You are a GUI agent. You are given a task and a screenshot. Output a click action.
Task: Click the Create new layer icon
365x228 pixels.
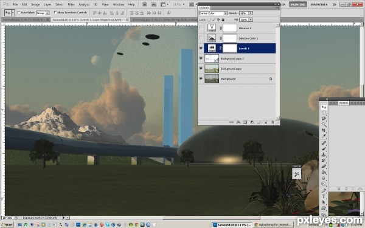coord(266,122)
